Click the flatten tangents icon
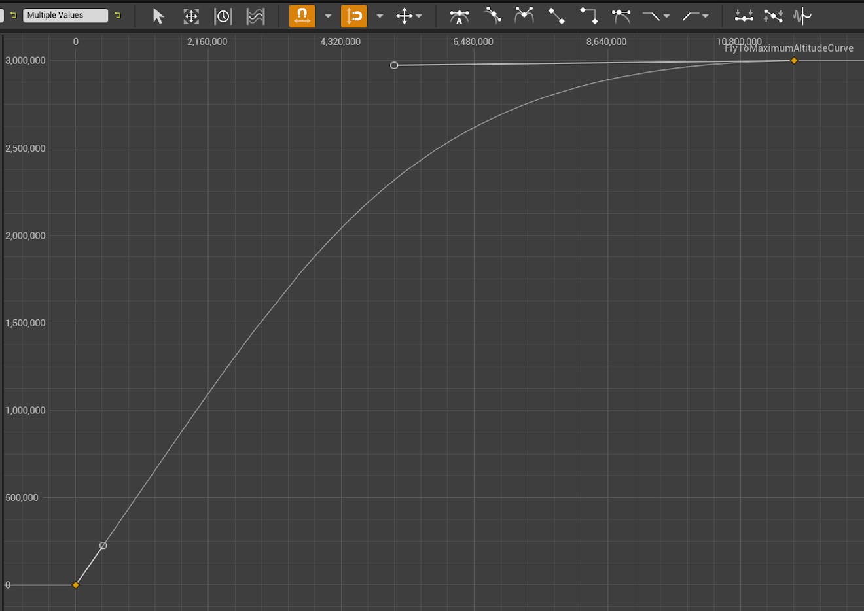This screenshot has width=864, height=611. pos(744,16)
